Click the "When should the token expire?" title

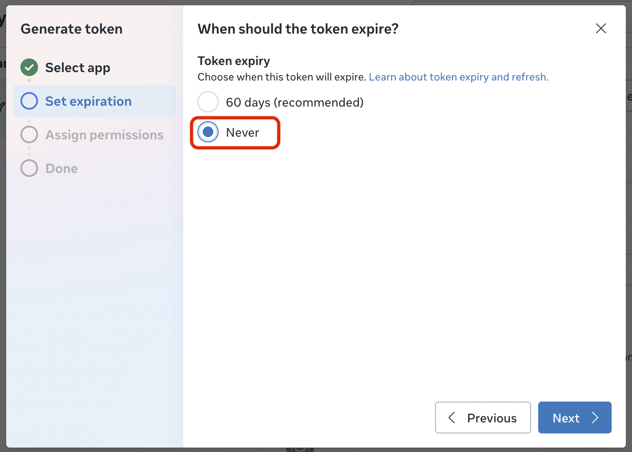pos(298,29)
